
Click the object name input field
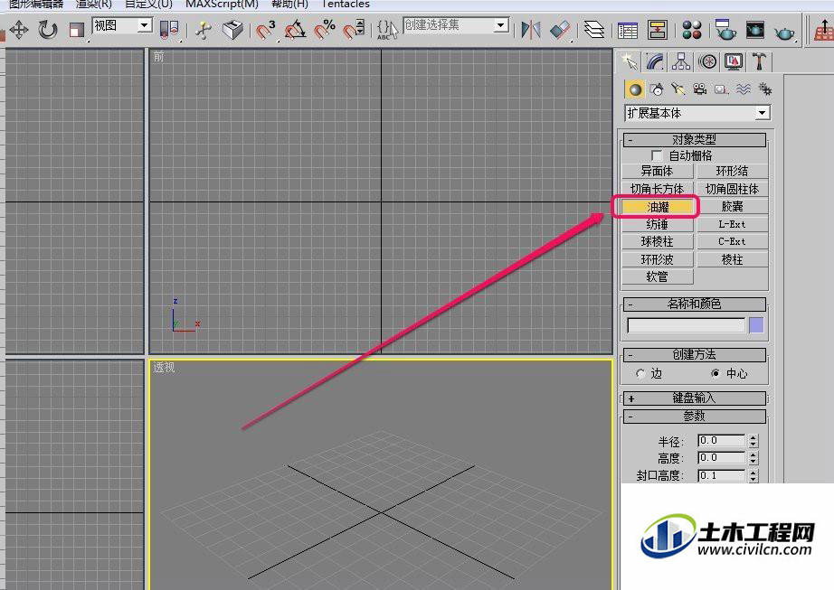point(687,325)
